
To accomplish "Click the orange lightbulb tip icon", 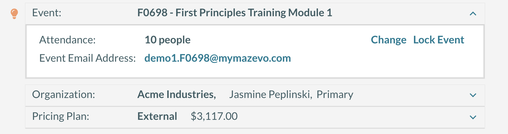I will click(x=14, y=14).
